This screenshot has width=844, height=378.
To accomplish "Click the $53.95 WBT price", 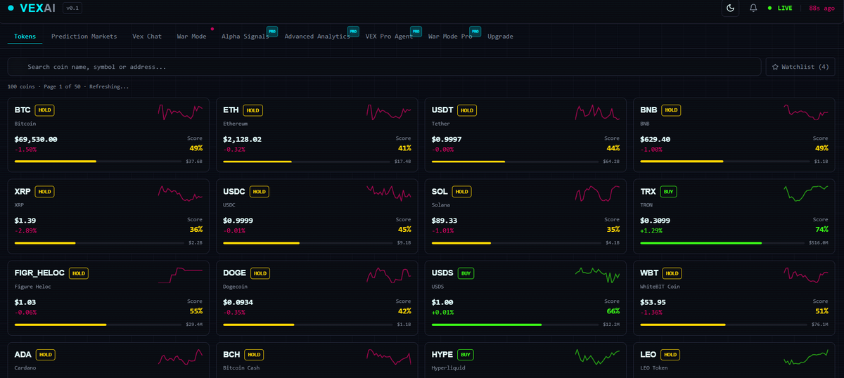I will [x=653, y=302].
